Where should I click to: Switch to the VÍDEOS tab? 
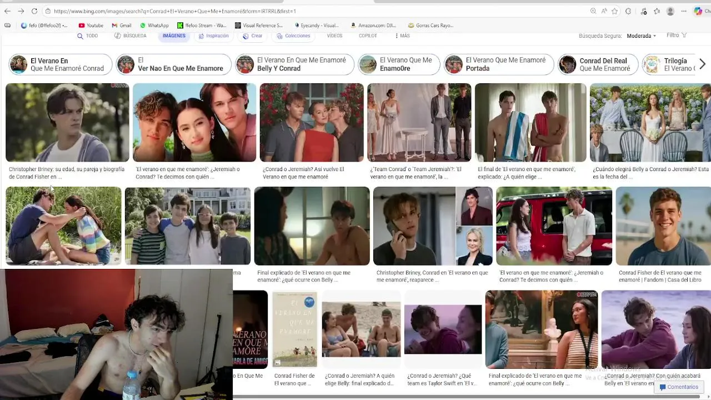pyautogui.click(x=334, y=36)
